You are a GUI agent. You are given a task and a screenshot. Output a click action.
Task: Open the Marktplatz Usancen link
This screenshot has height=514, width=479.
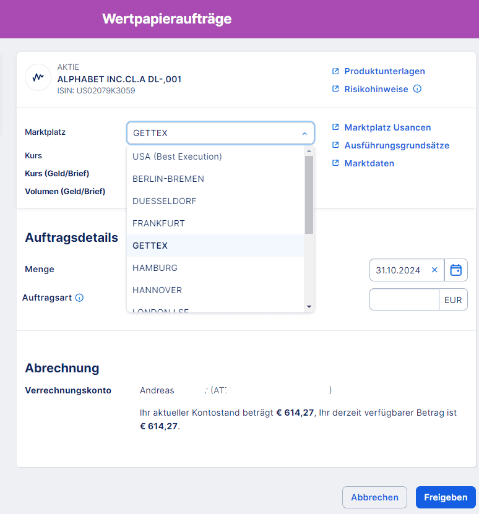(387, 127)
